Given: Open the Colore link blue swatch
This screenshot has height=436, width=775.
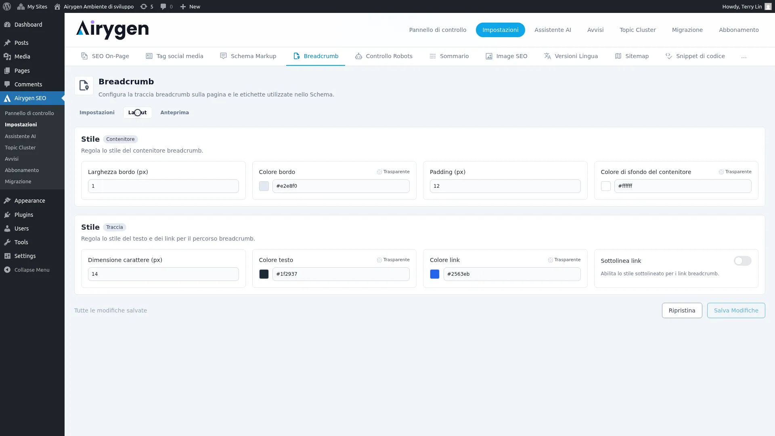Looking at the screenshot, I should (x=435, y=274).
